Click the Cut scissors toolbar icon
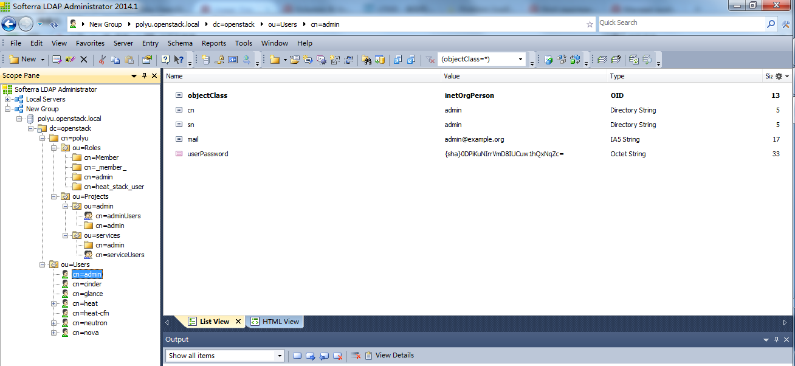The height and width of the screenshot is (366, 795). (102, 60)
